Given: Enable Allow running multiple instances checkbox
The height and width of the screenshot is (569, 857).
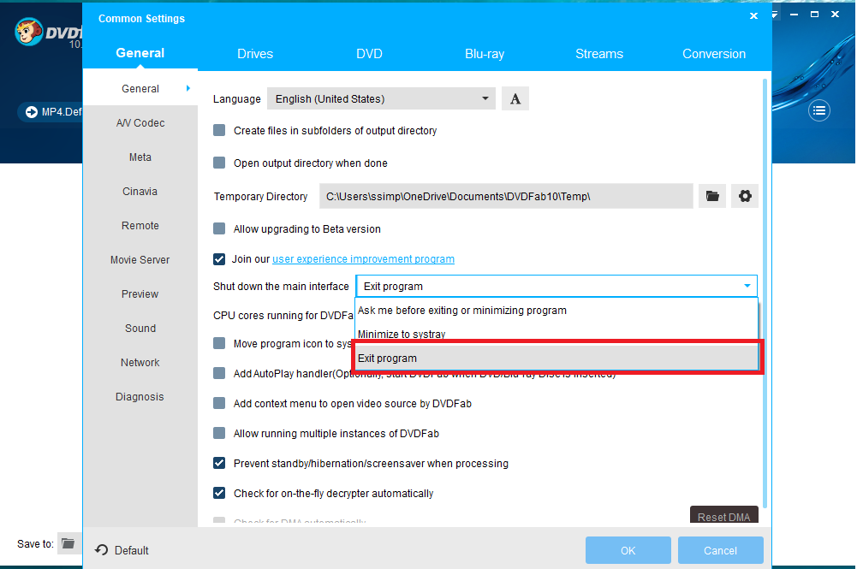Looking at the screenshot, I should click(x=219, y=433).
